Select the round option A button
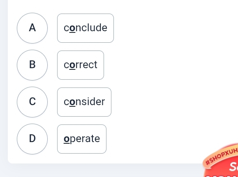This screenshot has width=238, height=177. (32, 28)
